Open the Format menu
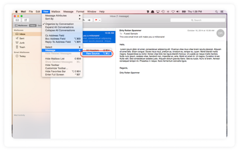239x151 pixels. click(80, 11)
